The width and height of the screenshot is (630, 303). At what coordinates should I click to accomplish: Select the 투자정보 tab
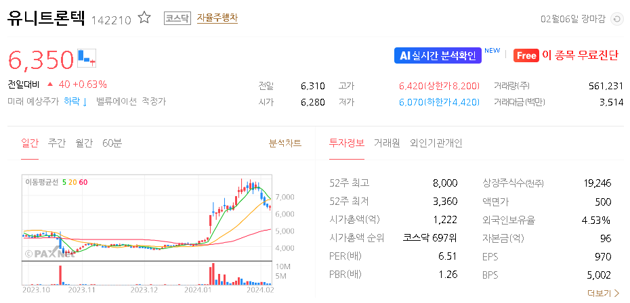347,143
